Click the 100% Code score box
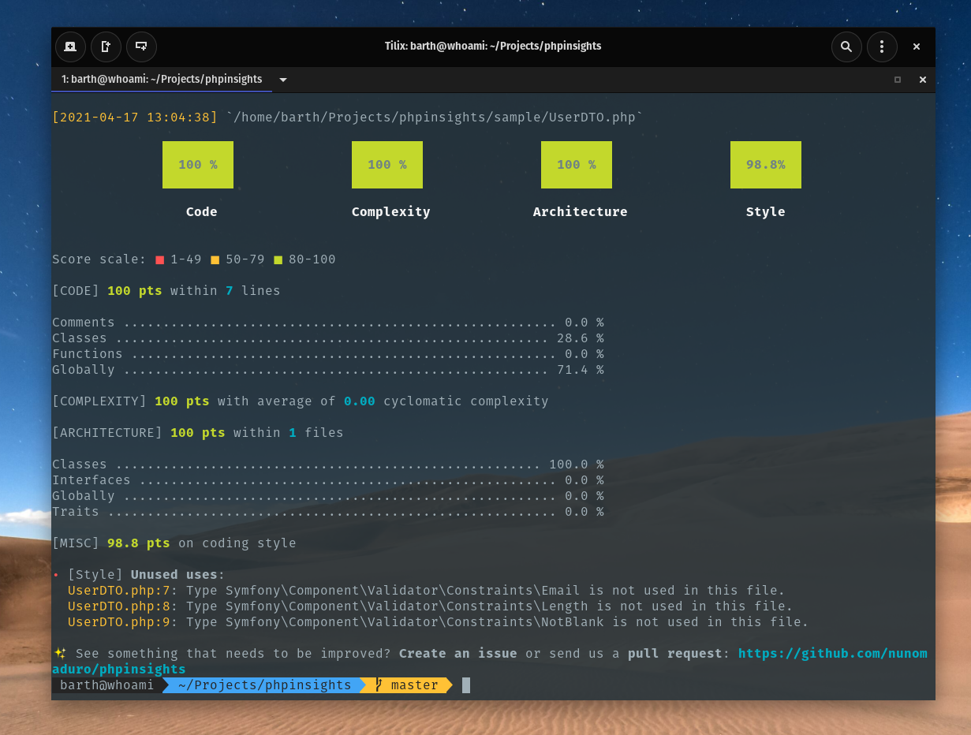The width and height of the screenshot is (971, 735). 197,165
